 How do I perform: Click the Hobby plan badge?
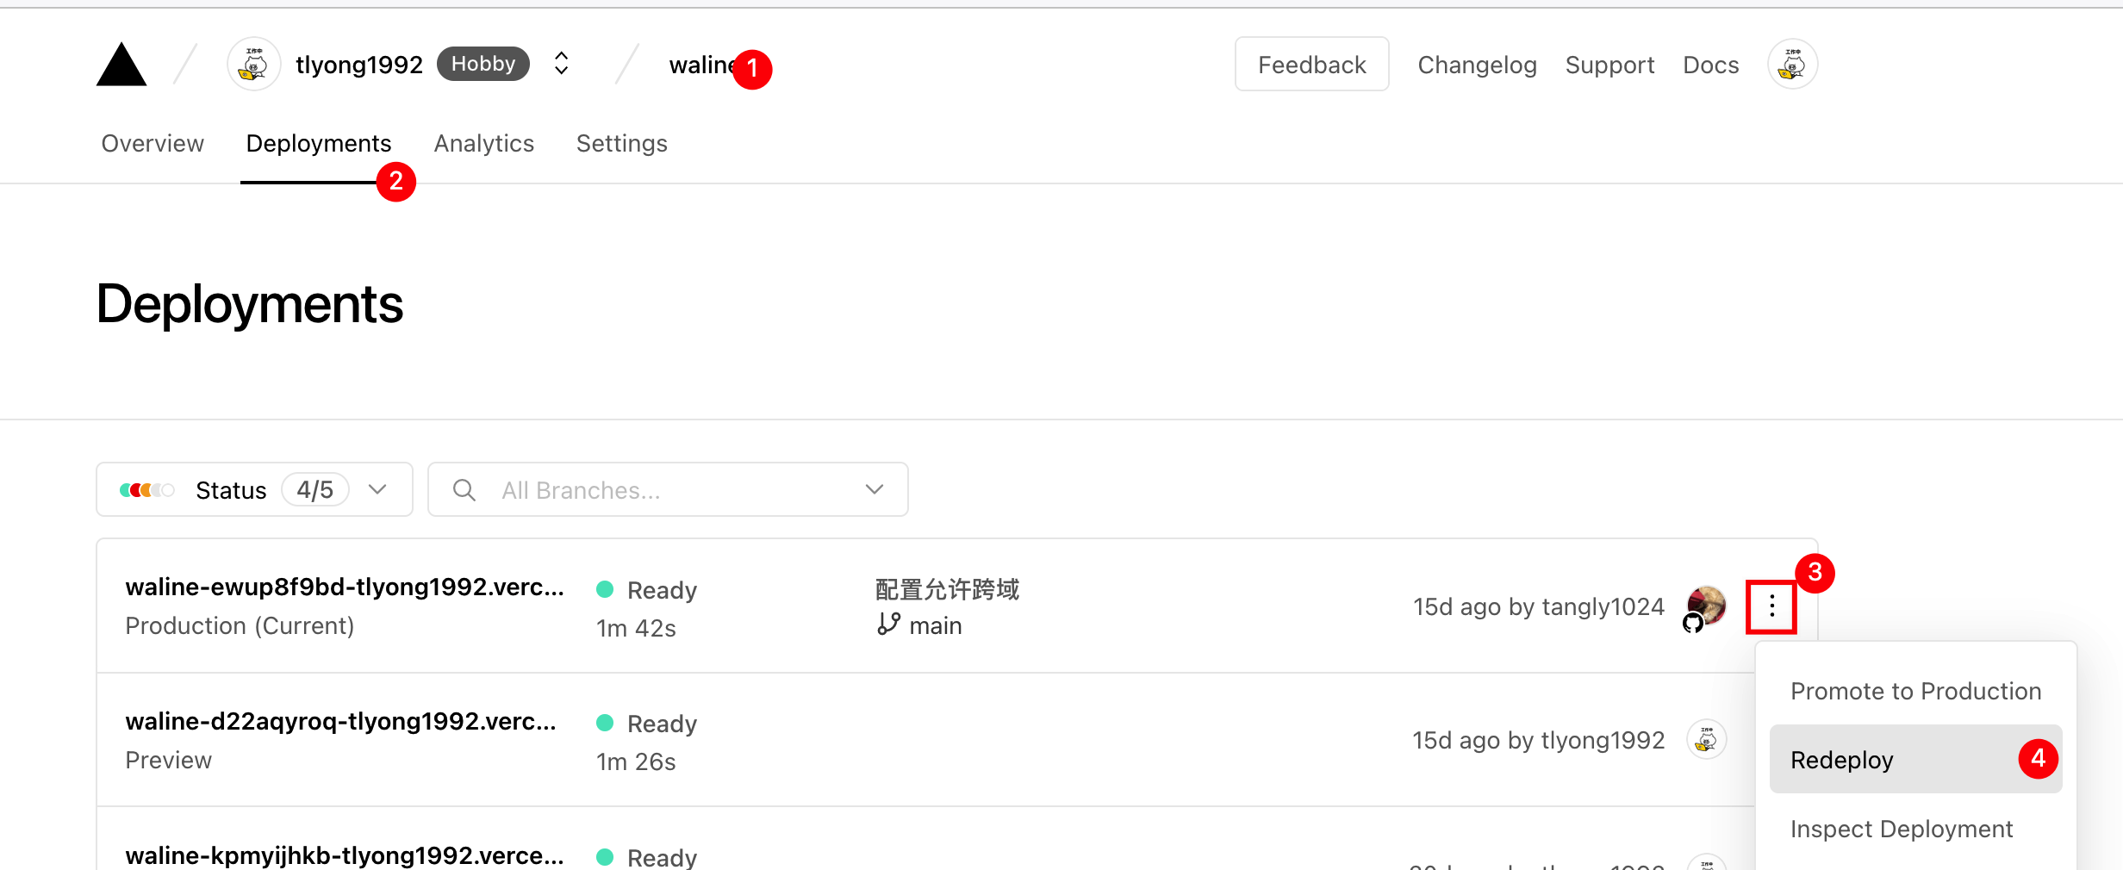482,64
